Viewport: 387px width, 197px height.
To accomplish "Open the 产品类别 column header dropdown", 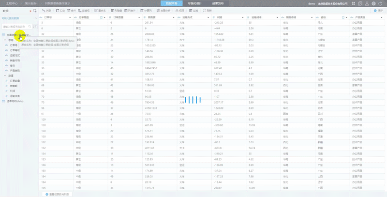I will click(382, 17).
